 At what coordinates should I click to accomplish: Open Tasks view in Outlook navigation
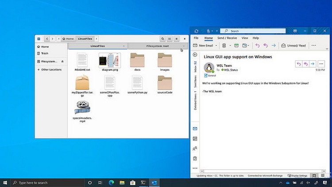[x=195, y=158]
